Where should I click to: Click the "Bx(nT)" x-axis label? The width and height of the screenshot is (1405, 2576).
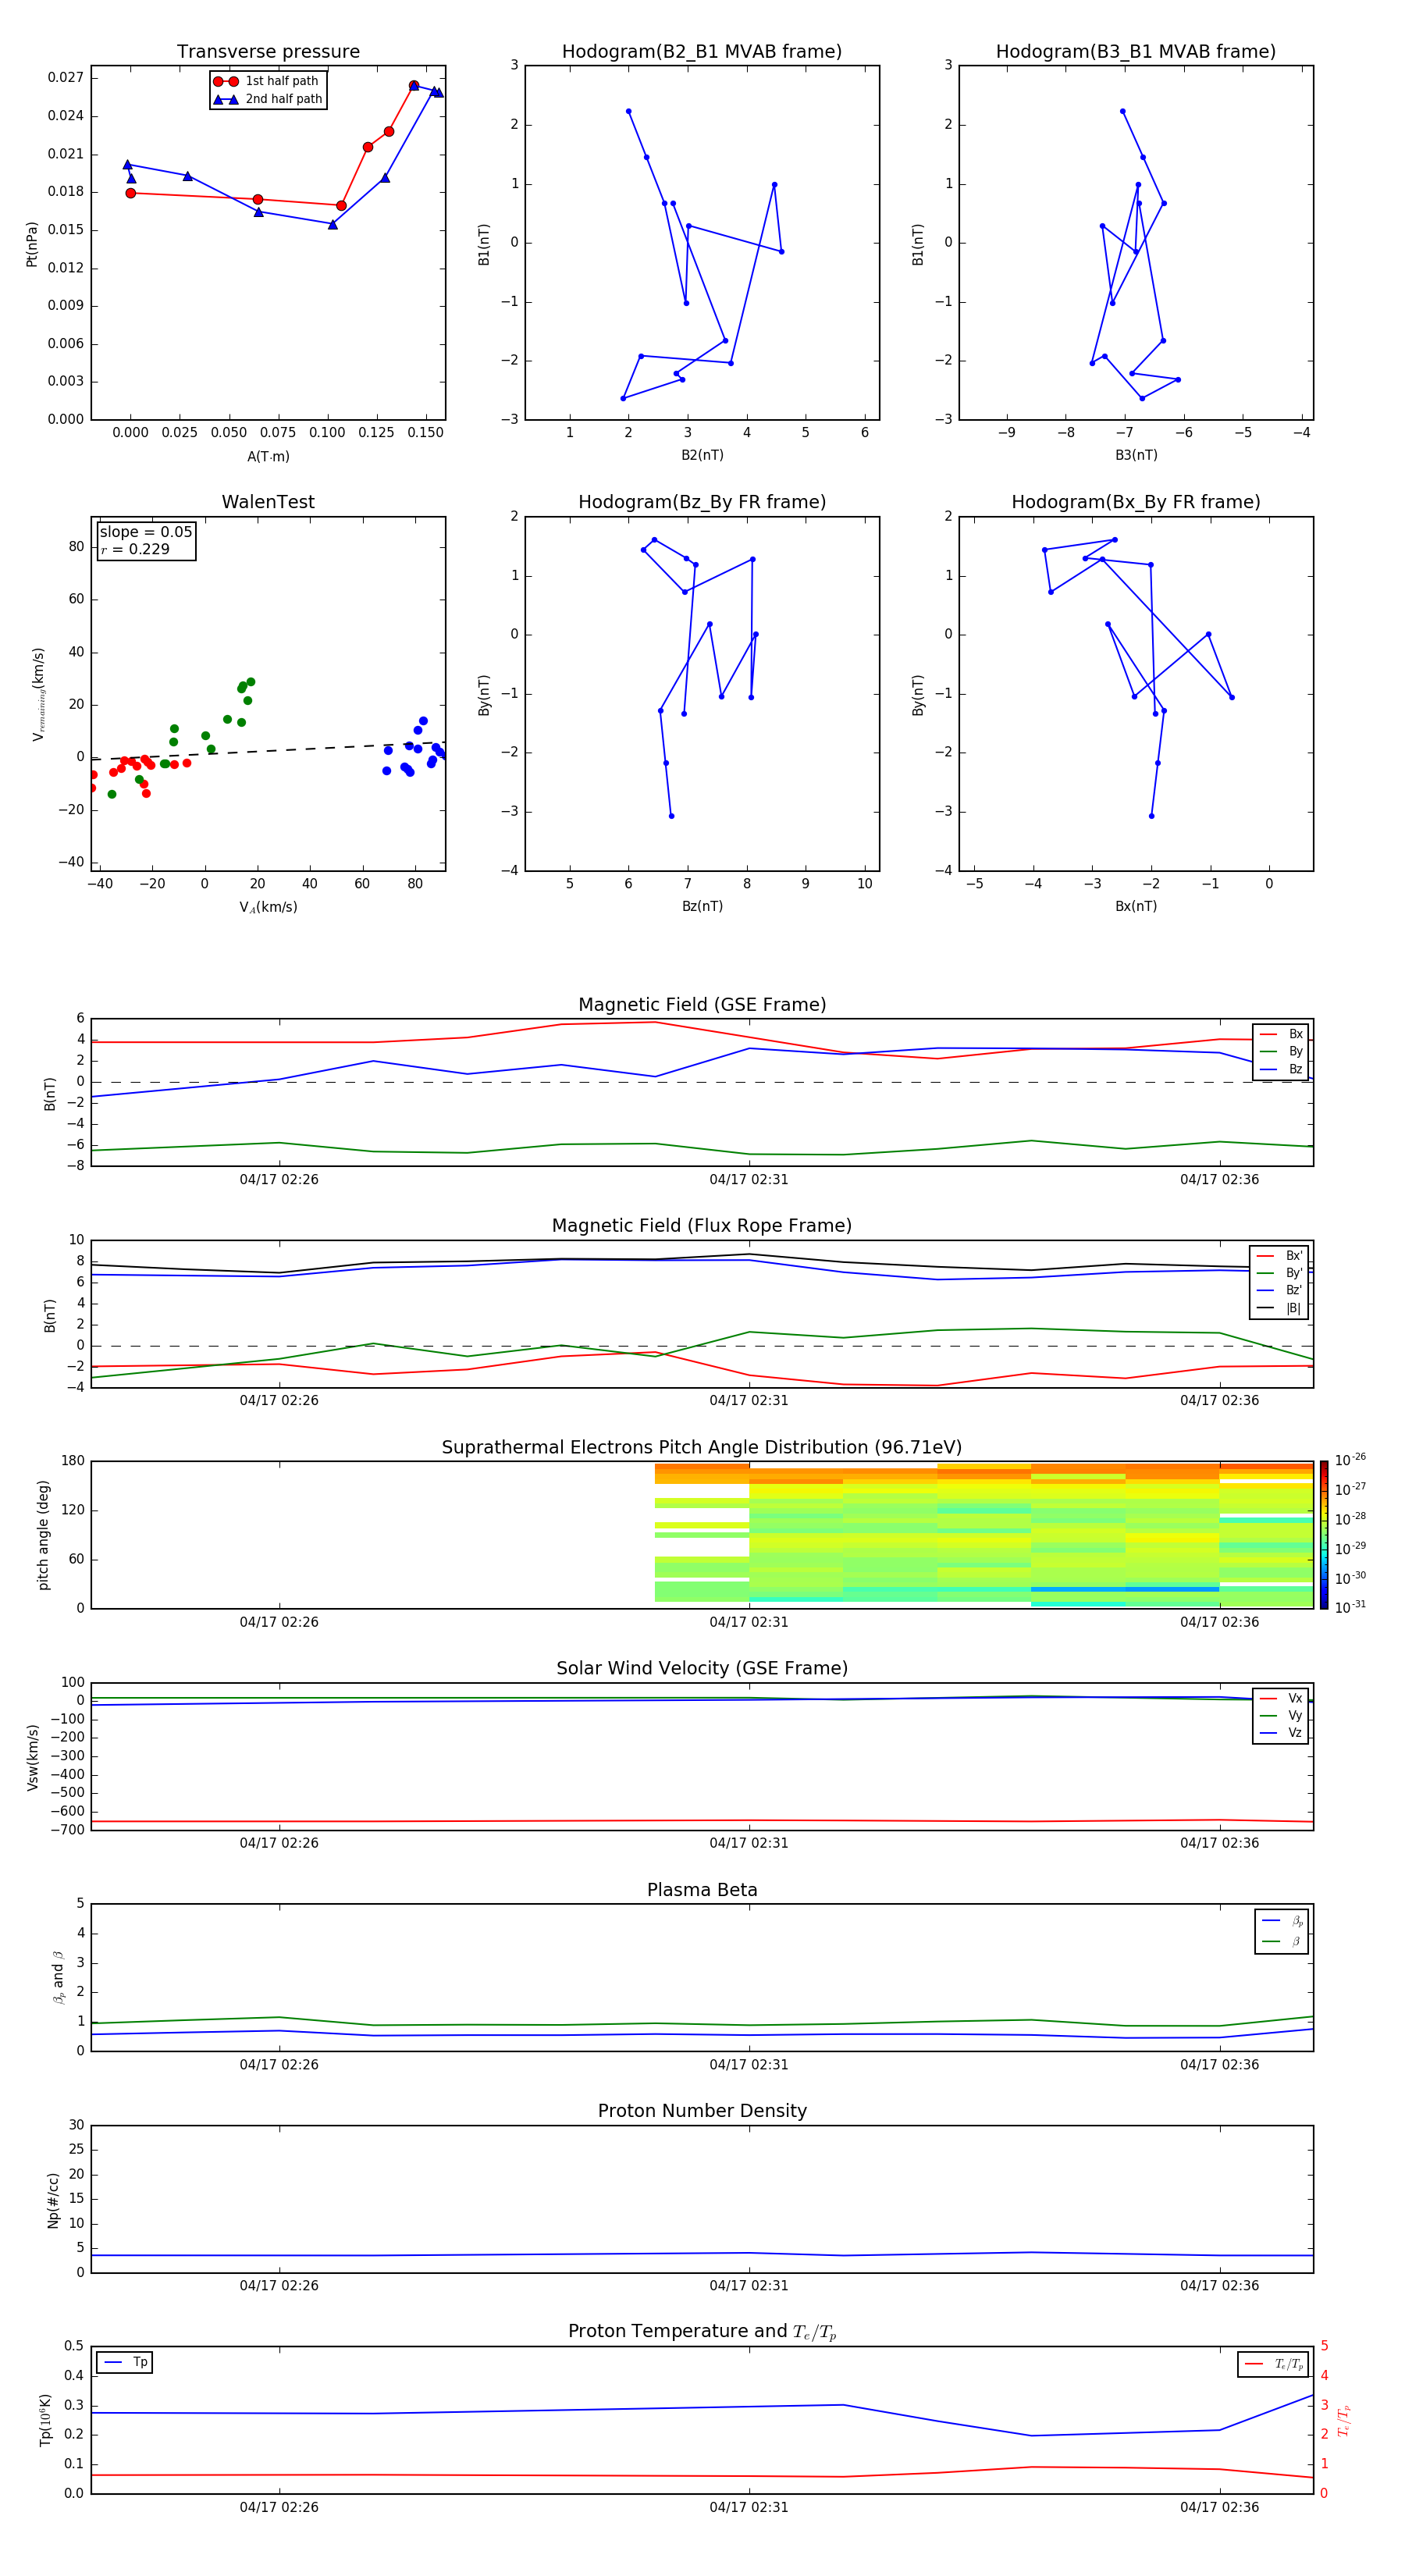tap(1136, 906)
